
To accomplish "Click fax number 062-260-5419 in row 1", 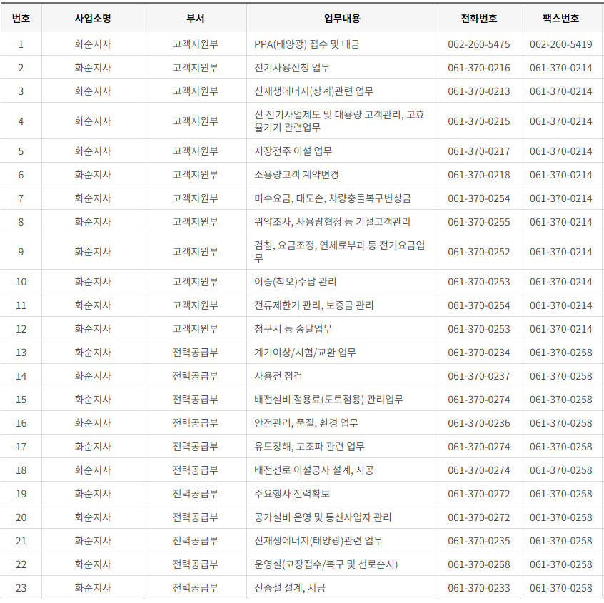I will (562, 44).
